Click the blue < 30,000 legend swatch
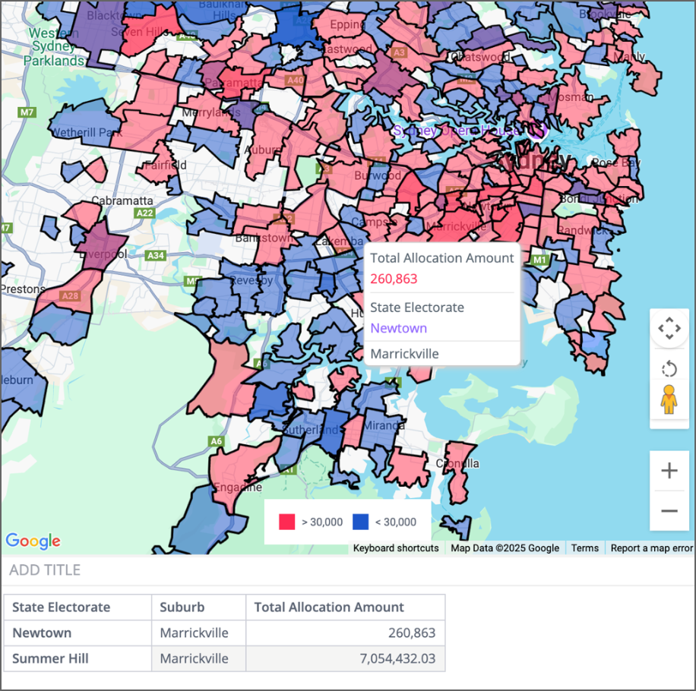The width and height of the screenshot is (696, 691). coord(360,522)
